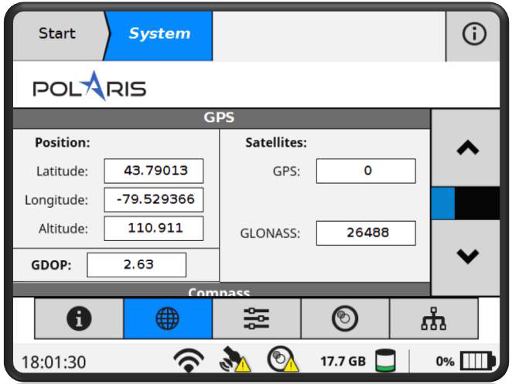Click the Longitude value field
The width and height of the screenshot is (512, 384).
coord(154,199)
